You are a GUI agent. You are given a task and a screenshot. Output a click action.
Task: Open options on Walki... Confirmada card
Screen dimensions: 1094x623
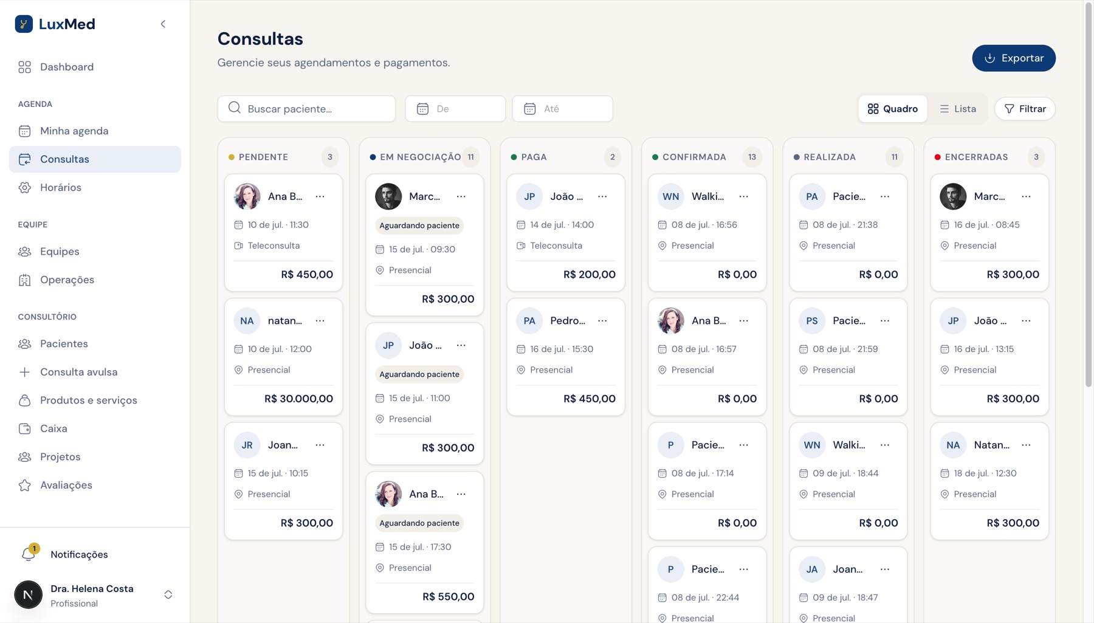pyautogui.click(x=744, y=196)
